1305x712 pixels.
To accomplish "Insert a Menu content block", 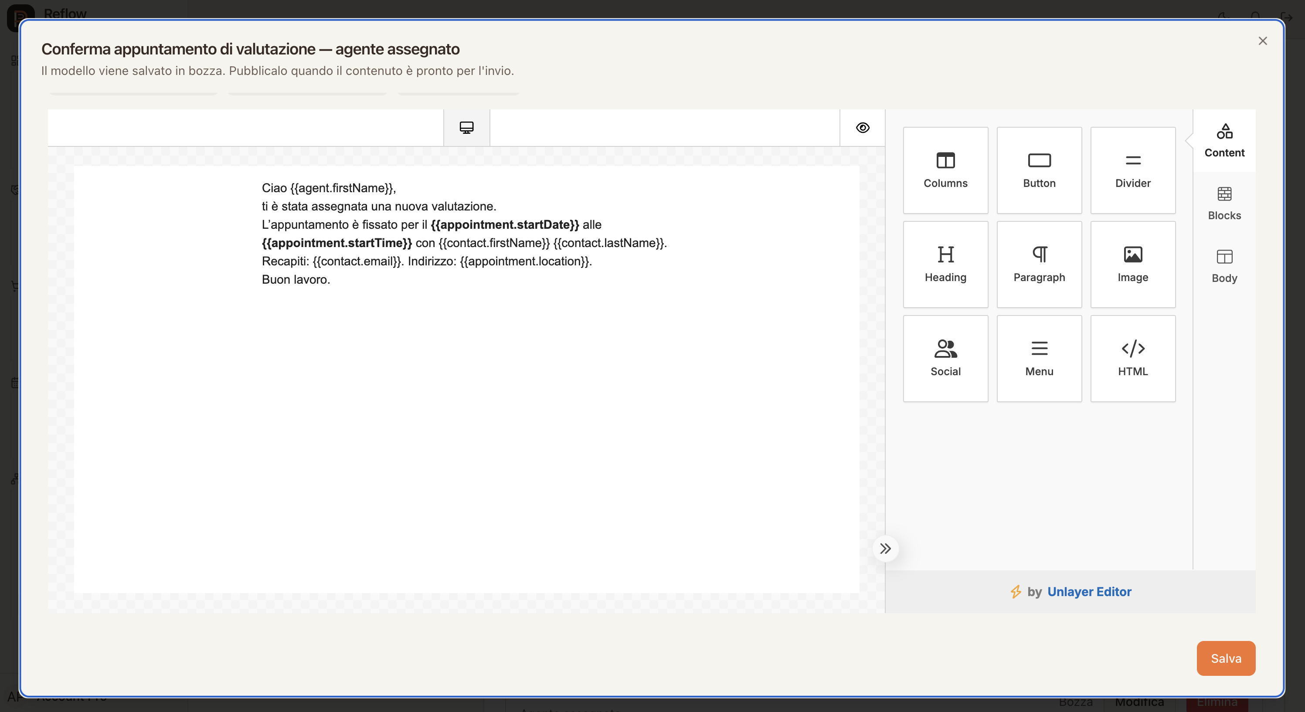I will click(1039, 359).
